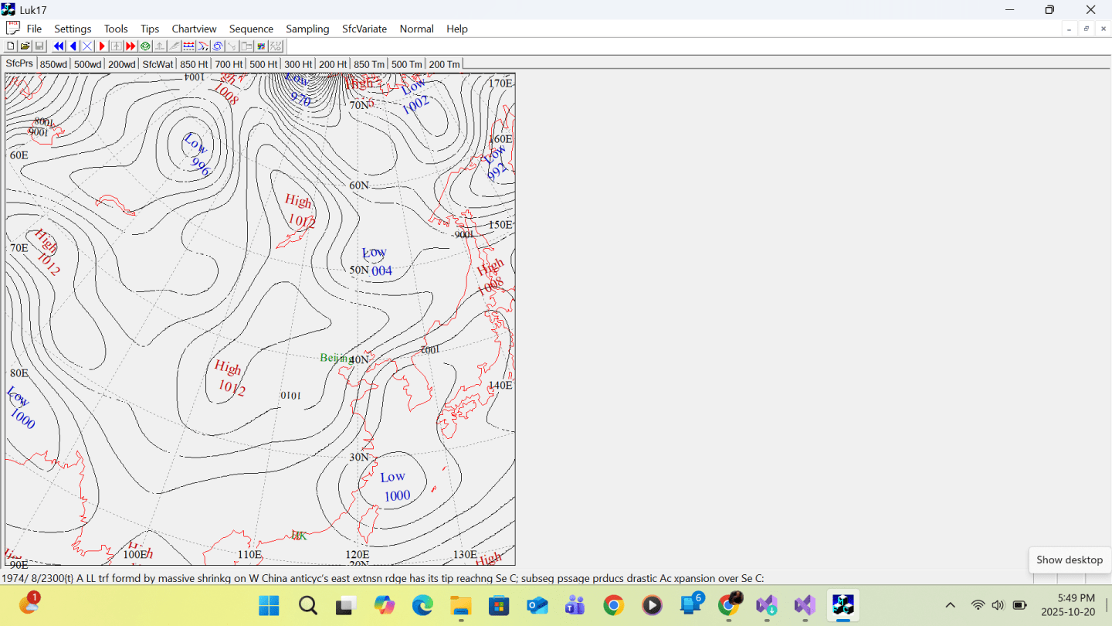This screenshot has height=626, width=1112.
Task: Open the SfcVariate menu
Action: pos(364,29)
